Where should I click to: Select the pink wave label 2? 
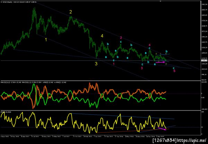click(121, 38)
